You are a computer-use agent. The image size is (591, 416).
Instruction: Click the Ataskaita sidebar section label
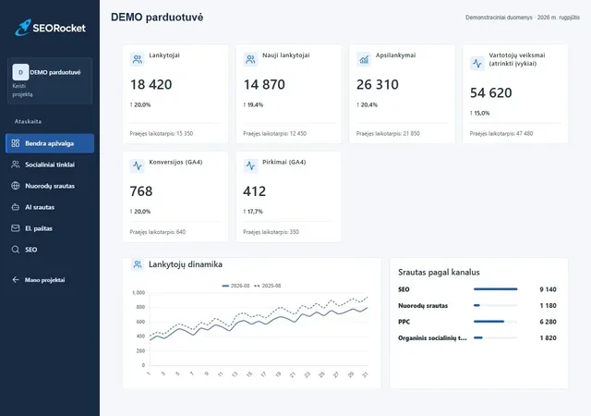pos(28,121)
